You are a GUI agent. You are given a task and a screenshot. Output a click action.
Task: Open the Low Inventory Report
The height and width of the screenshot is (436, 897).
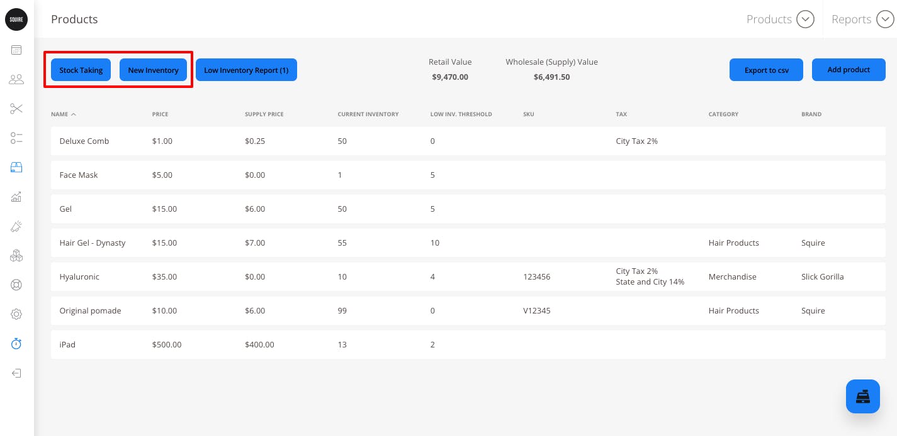[246, 70]
